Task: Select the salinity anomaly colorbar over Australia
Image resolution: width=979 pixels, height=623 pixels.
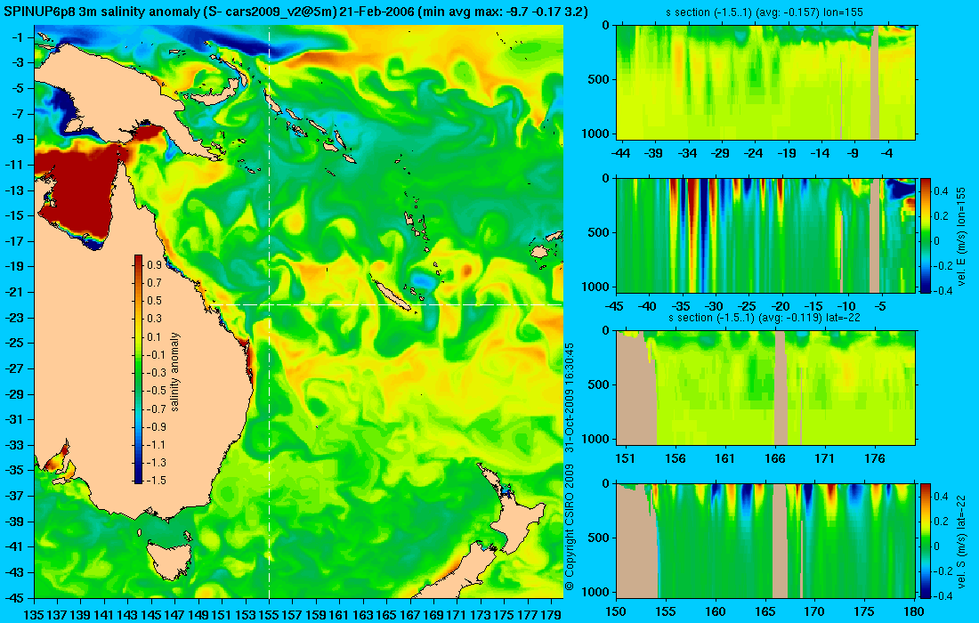Action: tap(138, 369)
